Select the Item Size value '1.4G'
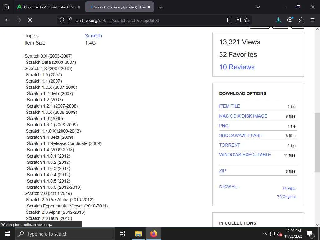 tap(90, 43)
